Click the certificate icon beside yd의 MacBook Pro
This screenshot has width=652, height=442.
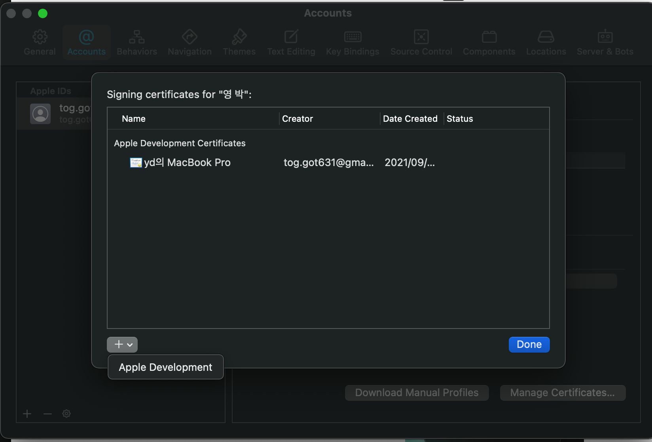point(136,162)
